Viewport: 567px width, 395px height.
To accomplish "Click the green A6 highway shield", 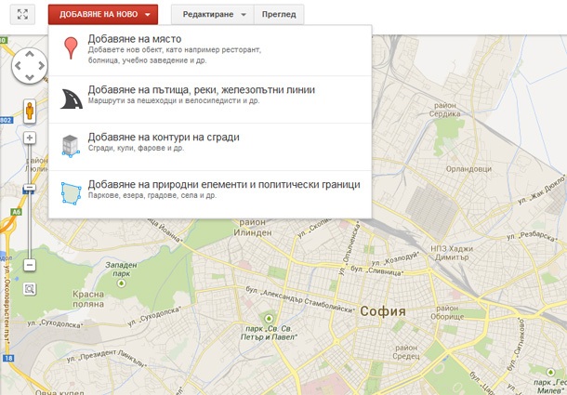I will [17, 212].
